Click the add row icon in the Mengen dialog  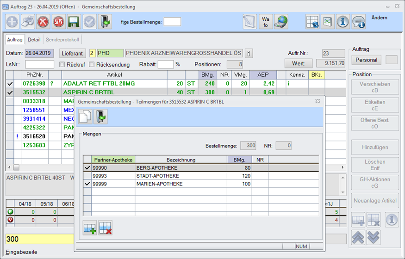[x=90, y=228]
